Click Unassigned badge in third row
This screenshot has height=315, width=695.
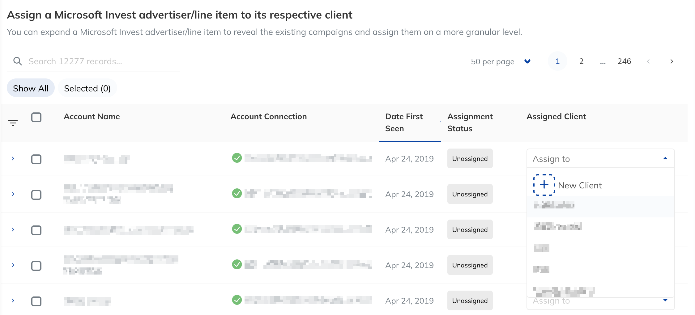[470, 229]
